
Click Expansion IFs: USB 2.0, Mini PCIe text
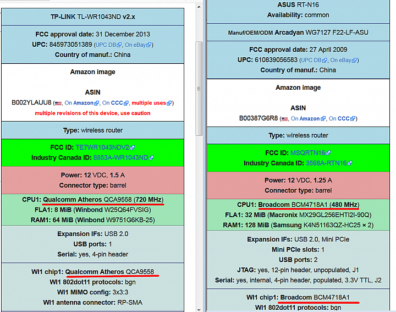point(298,239)
